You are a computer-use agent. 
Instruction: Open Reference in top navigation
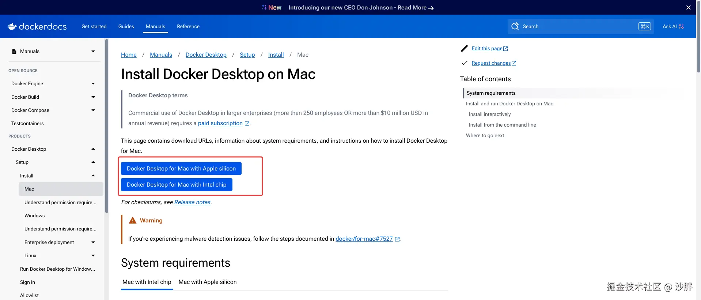(188, 26)
